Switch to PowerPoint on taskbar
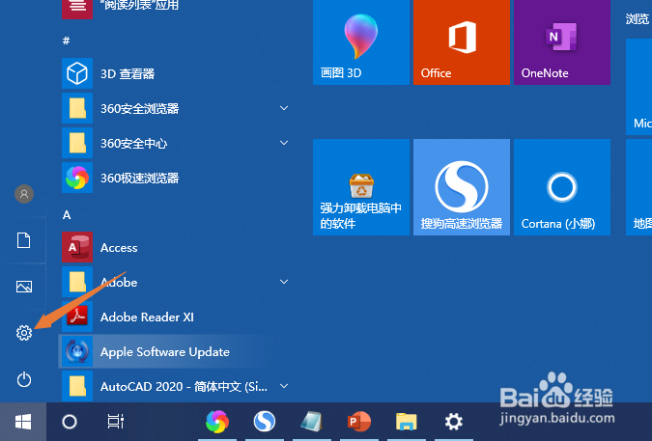The width and height of the screenshot is (652, 441). tap(359, 422)
